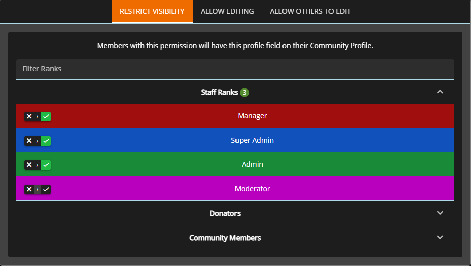This screenshot has height=266, width=471.
Task: Click the green checkmark for Manager rank
Action: 46,116
